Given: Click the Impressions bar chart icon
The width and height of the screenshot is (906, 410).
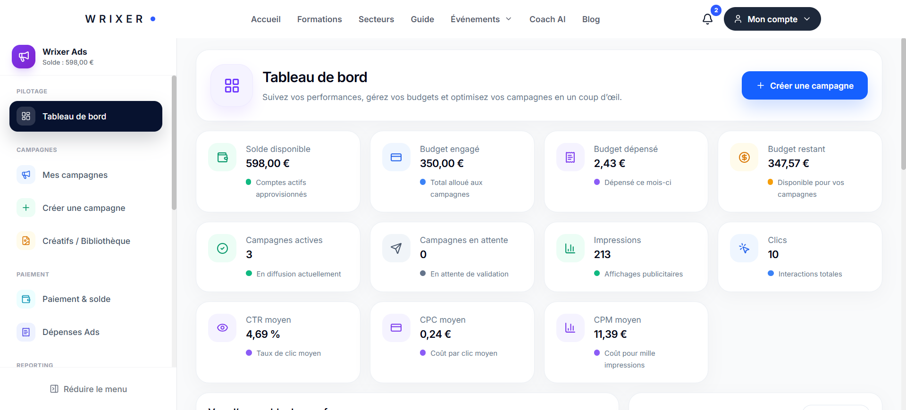Looking at the screenshot, I should coord(570,248).
